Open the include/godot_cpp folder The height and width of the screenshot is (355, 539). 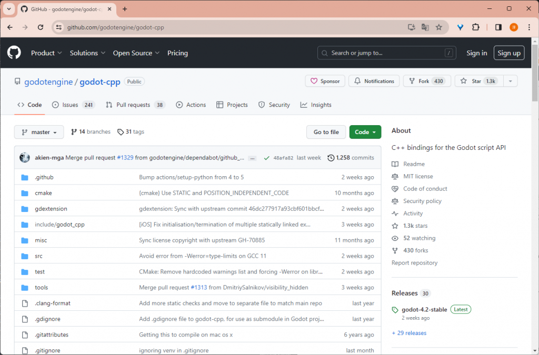pos(59,225)
